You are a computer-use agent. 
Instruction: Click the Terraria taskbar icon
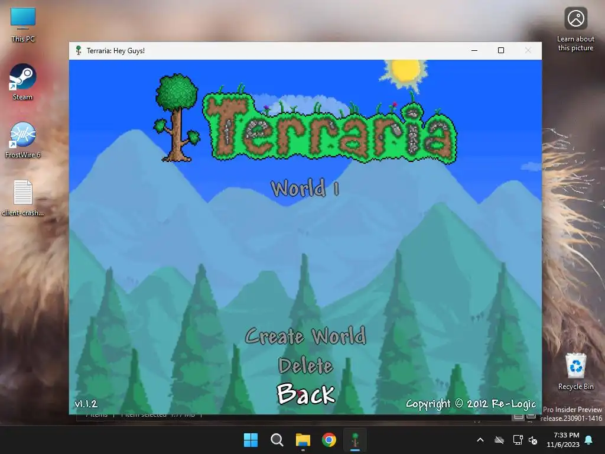355,440
